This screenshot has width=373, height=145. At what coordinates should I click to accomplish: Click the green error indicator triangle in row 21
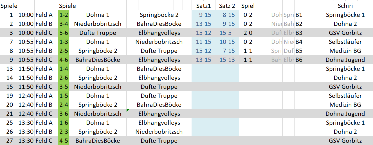128,110
